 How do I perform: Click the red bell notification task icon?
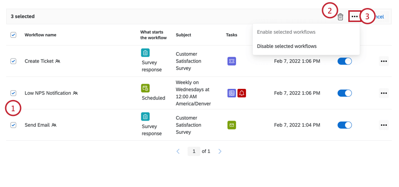[242, 93]
